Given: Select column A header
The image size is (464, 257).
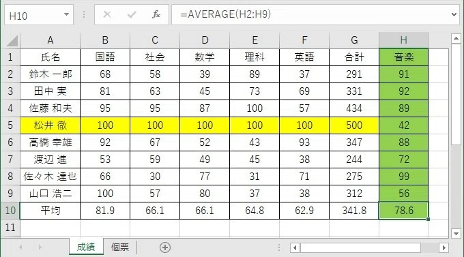Looking at the screenshot, I should (50, 40).
